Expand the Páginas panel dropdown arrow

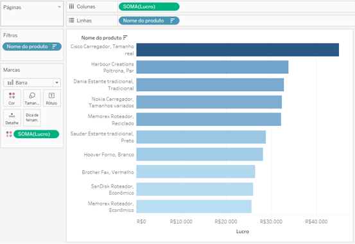59,7
